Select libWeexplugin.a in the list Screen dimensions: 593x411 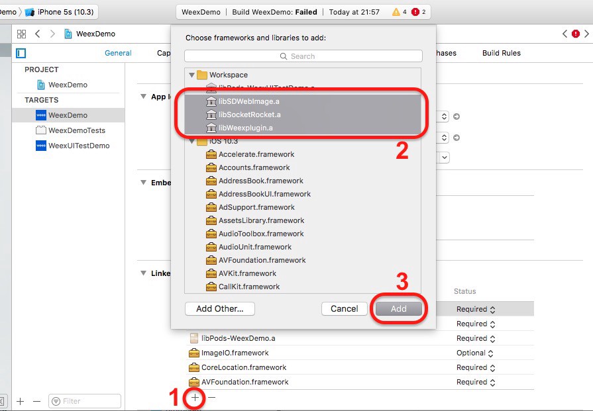303,128
